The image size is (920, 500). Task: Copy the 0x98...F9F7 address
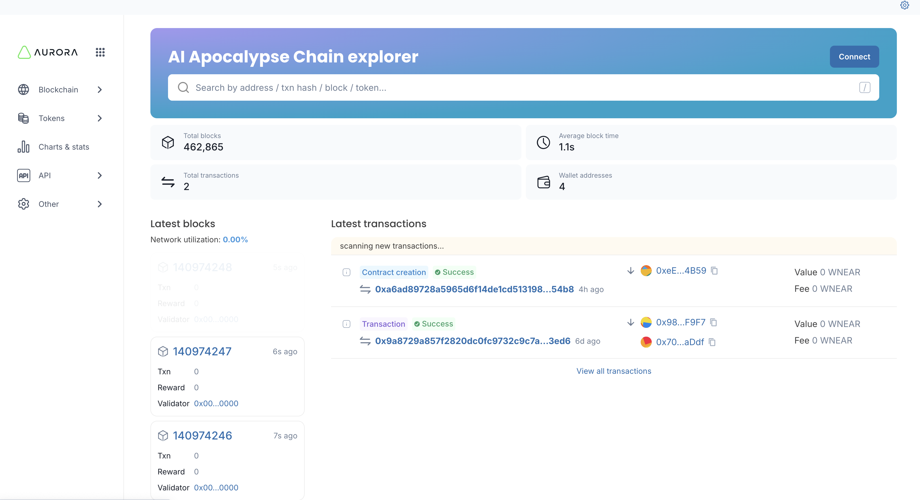pos(714,322)
